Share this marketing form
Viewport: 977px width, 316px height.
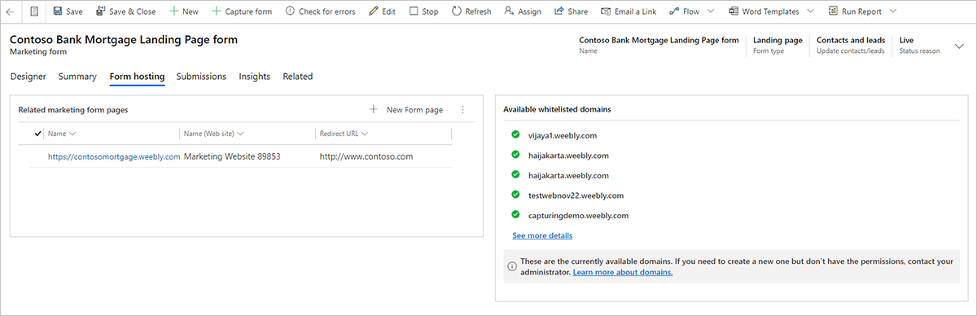571,12
